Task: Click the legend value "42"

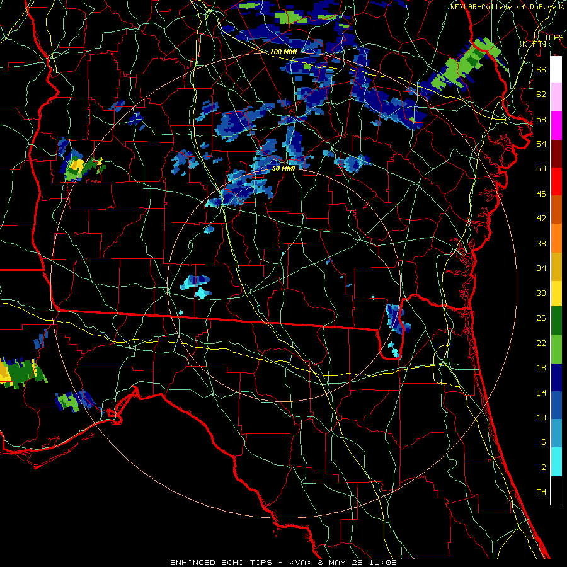Action: pos(541,219)
